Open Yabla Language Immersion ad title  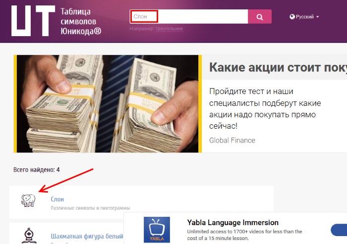tap(232, 223)
